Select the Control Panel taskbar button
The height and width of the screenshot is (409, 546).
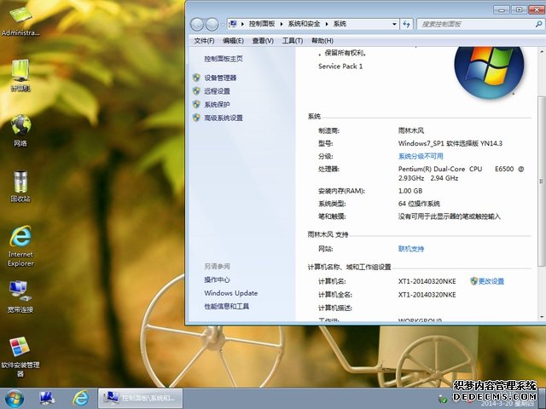140,398
